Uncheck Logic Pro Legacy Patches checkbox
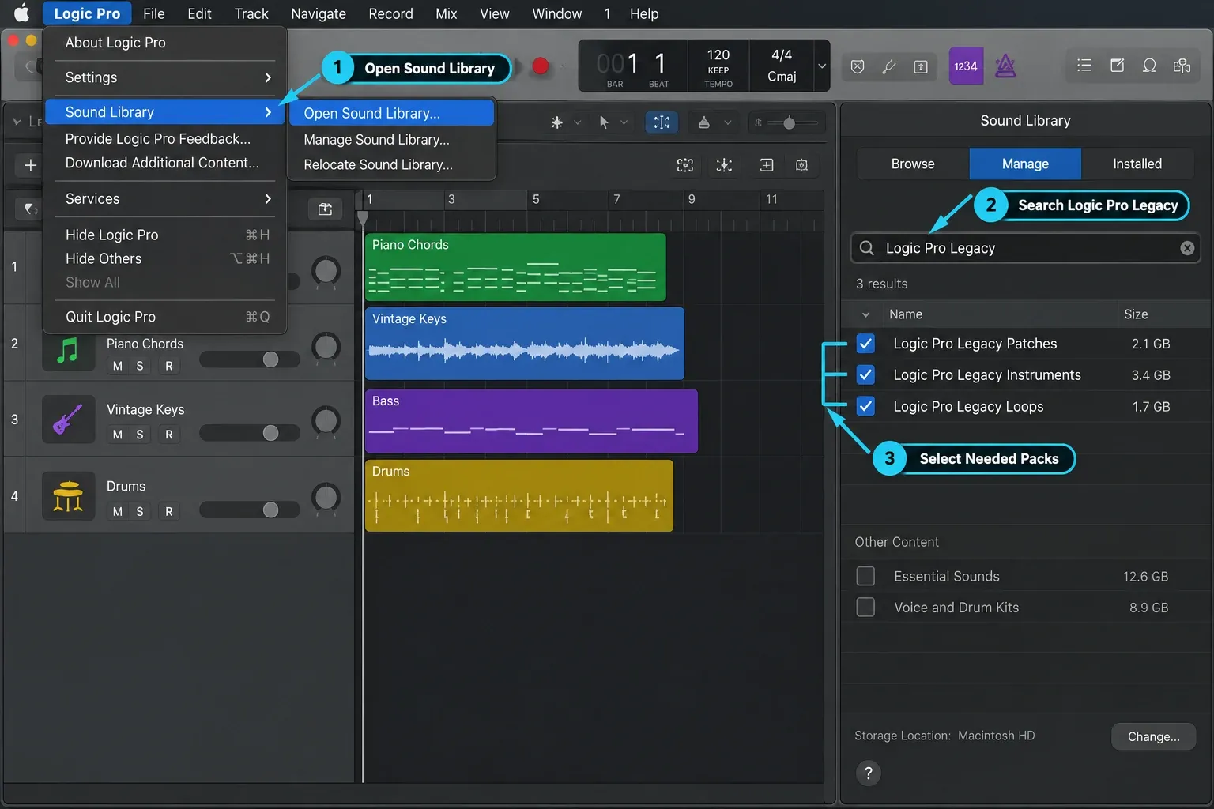 (865, 344)
